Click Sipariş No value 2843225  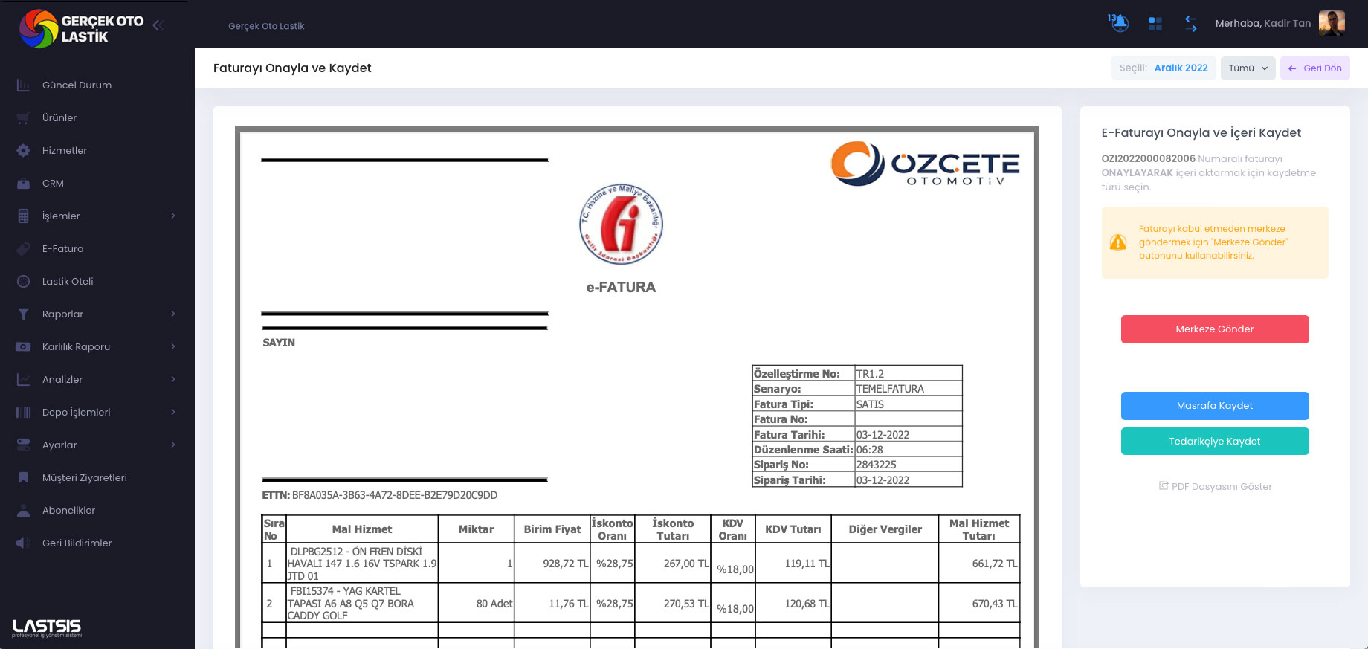pos(877,465)
